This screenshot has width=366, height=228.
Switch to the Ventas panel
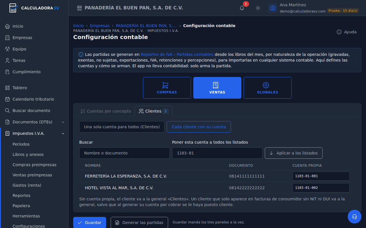(x=217, y=88)
